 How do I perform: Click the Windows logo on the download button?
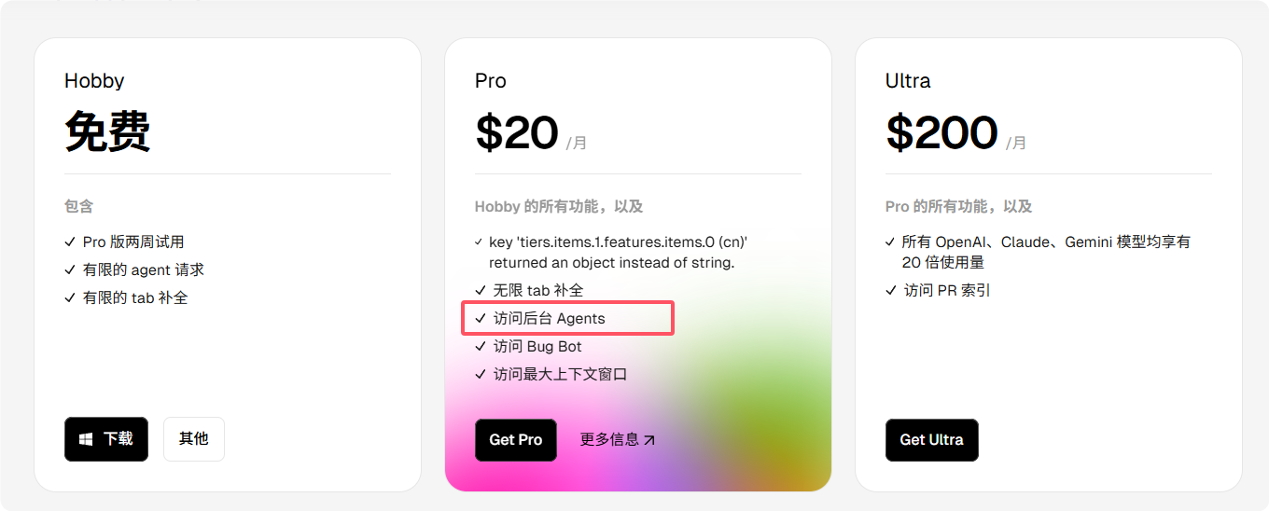pos(86,439)
